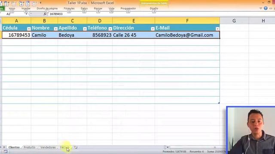Switch to the Clientes sheet tab
Screen dimensions: 275x154
[x=14, y=147]
